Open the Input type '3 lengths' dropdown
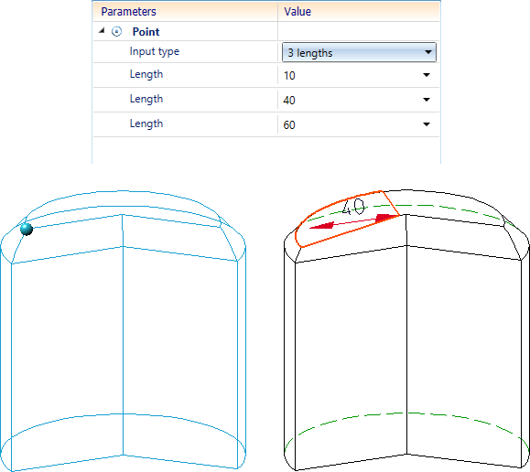530x472 pixels. (x=359, y=52)
